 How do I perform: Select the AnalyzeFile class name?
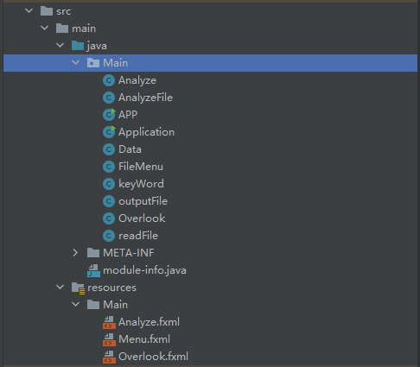tap(146, 98)
